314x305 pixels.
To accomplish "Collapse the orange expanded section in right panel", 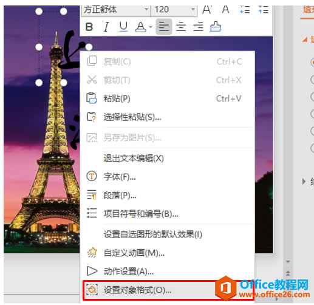I will (305, 39).
